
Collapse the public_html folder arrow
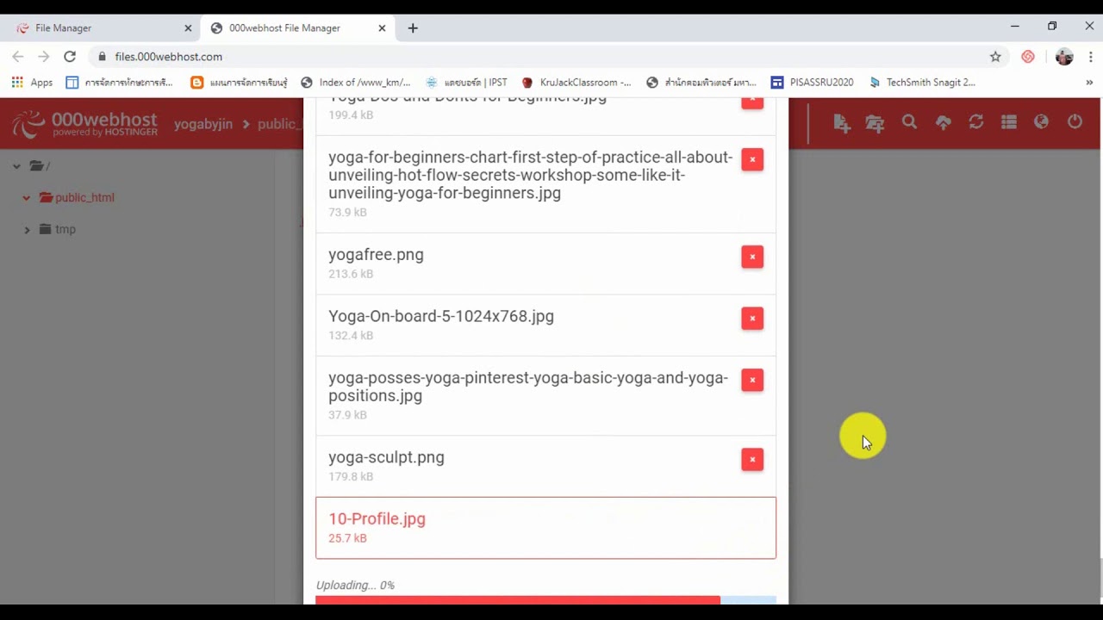point(27,198)
